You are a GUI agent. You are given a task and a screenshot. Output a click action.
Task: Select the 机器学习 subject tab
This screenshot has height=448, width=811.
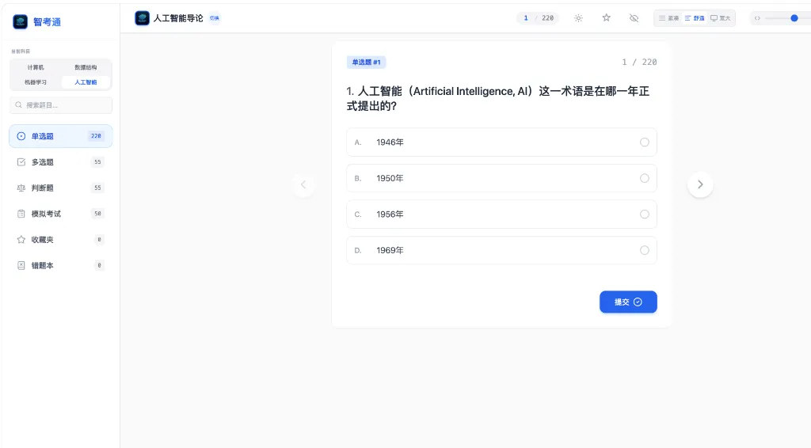(36, 82)
